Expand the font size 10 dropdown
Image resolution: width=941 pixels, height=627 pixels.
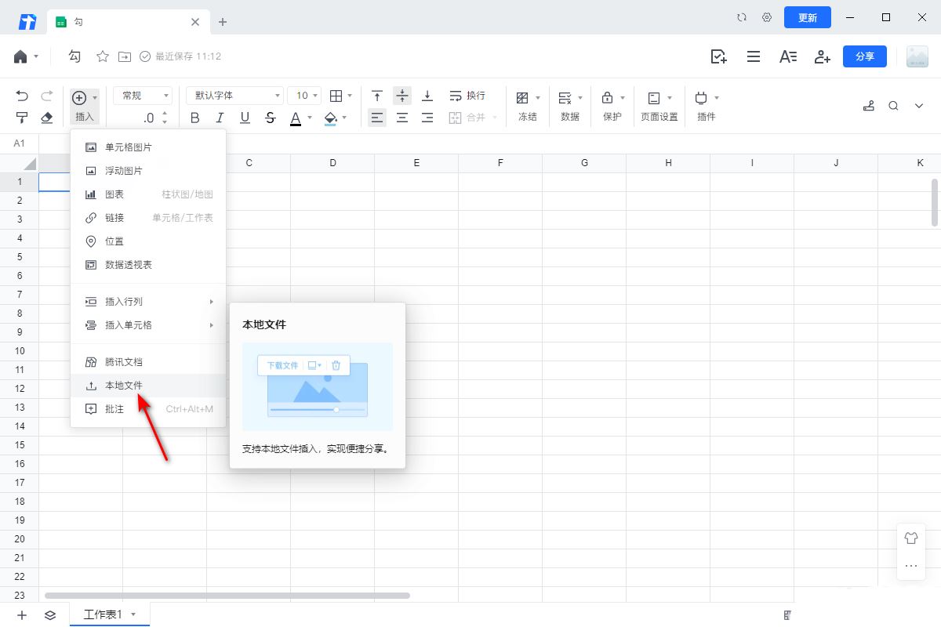(304, 96)
